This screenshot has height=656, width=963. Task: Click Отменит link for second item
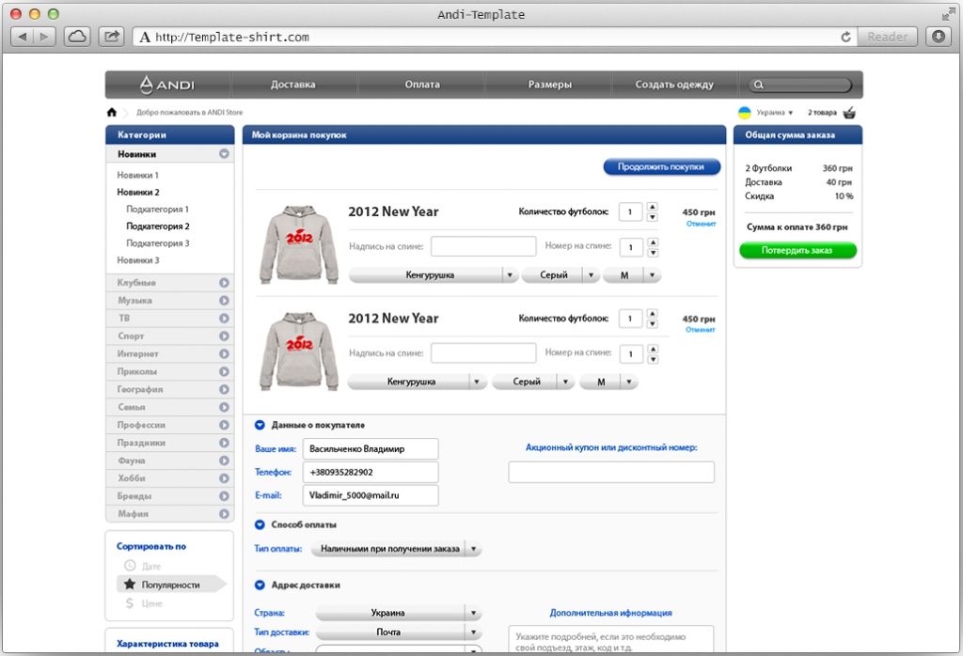[x=701, y=330]
